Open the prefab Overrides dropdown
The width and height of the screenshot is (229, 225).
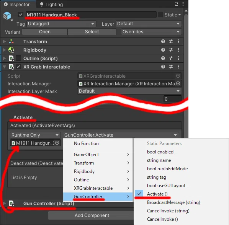(151, 32)
